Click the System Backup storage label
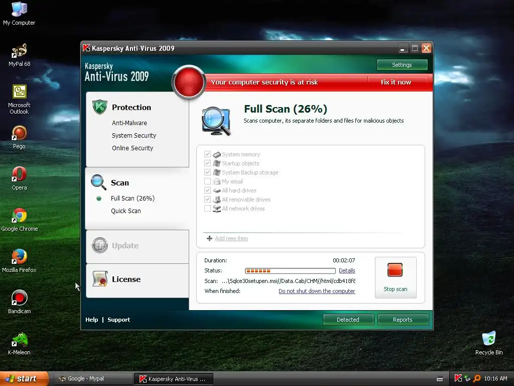Viewport: 514px width, 386px height. pos(250,172)
